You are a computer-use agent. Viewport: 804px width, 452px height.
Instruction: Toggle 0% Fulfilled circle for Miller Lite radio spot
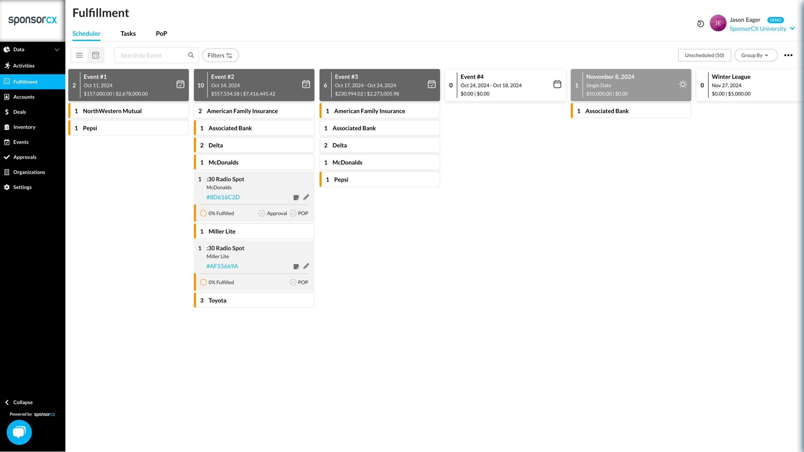pyautogui.click(x=204, y=282)
